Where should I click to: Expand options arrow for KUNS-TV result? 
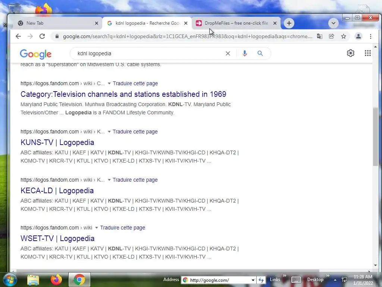[x=109, y=132]
